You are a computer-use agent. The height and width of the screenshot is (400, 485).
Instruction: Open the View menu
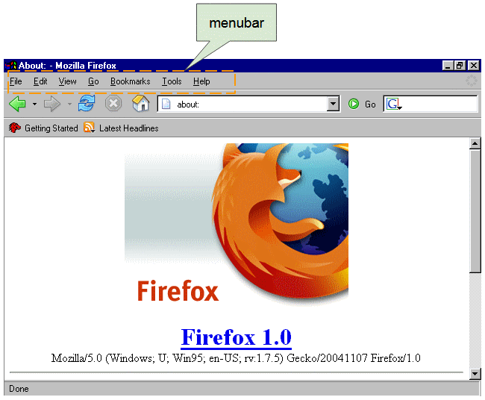point(67,81)
